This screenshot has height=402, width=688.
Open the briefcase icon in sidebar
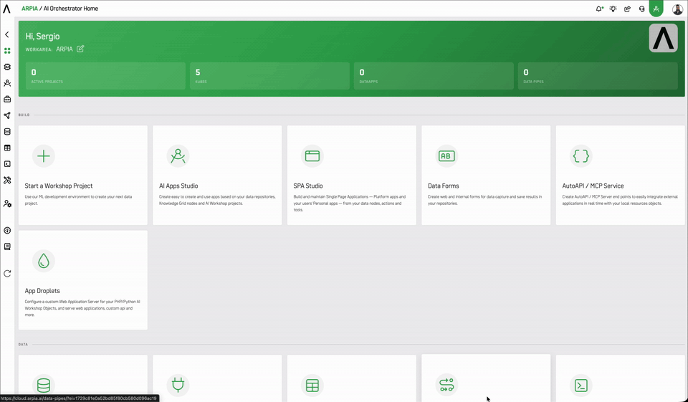pyautogui.click(x=7, y=99)
